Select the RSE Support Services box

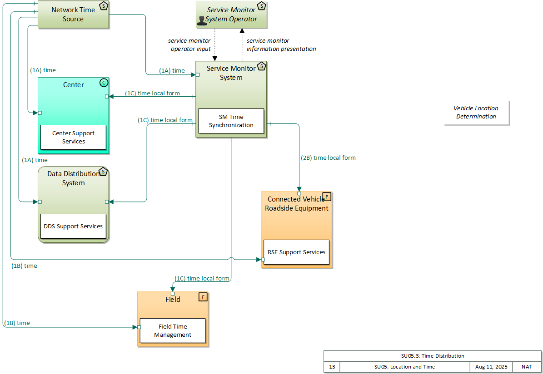coord(296,252)
